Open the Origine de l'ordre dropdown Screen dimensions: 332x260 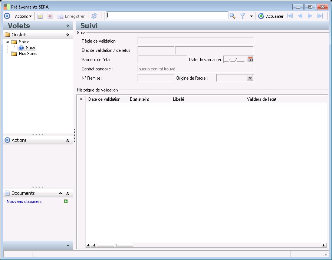(x=250, y=78)
